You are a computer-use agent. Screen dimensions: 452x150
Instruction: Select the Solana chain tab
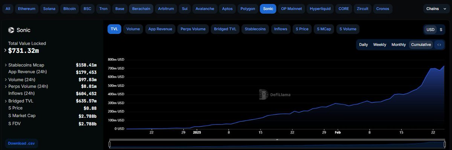tap(49, 8)
